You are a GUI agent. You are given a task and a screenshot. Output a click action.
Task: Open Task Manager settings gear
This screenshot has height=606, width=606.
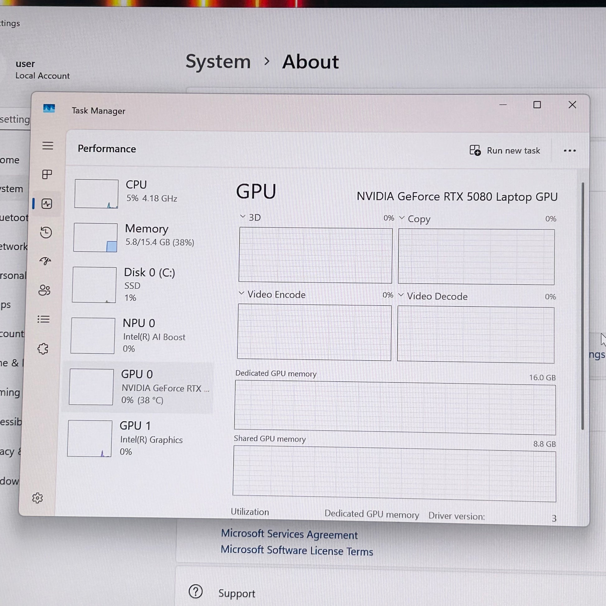coord(38,498)
